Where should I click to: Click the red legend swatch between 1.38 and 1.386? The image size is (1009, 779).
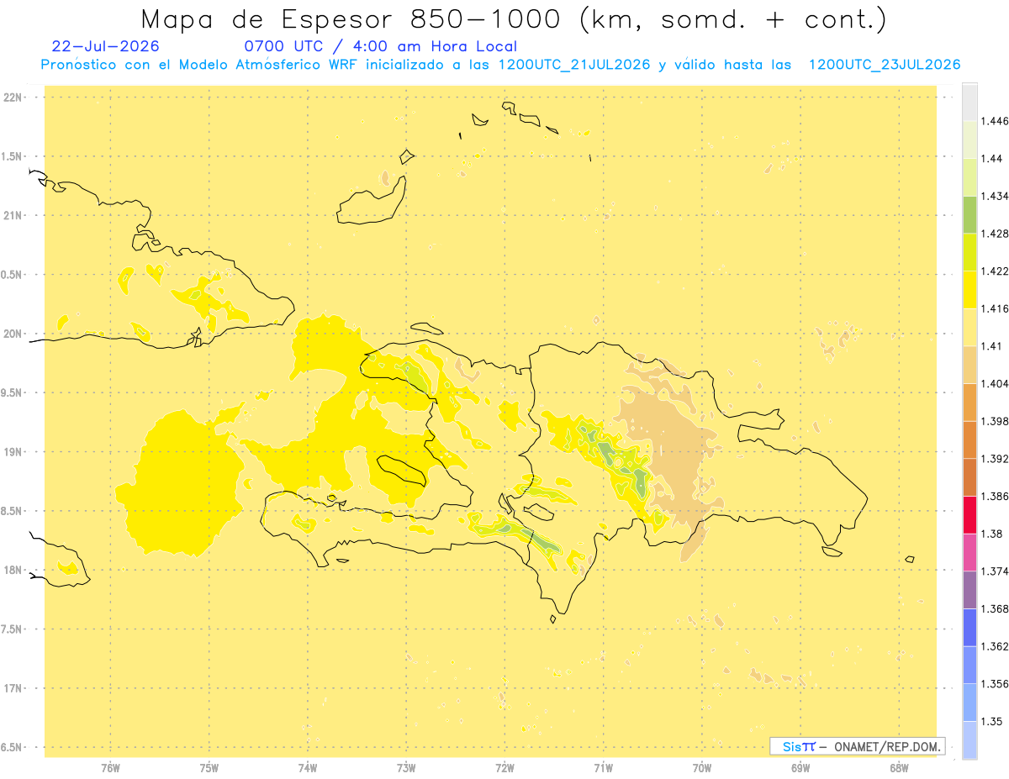(969, 514)
